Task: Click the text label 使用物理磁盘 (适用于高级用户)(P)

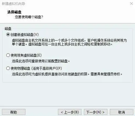Action: tap(36, 68)
